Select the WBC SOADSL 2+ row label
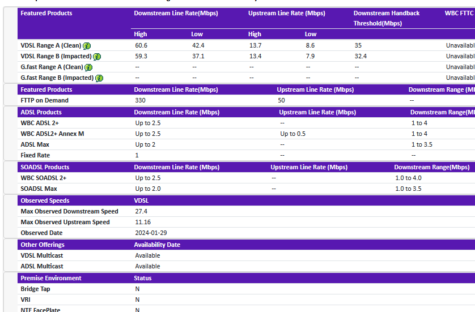475x312 pixels. [43, 178]
